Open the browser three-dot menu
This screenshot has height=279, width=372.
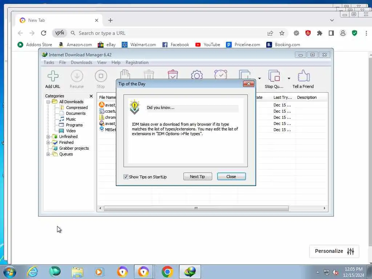point(366,33)
